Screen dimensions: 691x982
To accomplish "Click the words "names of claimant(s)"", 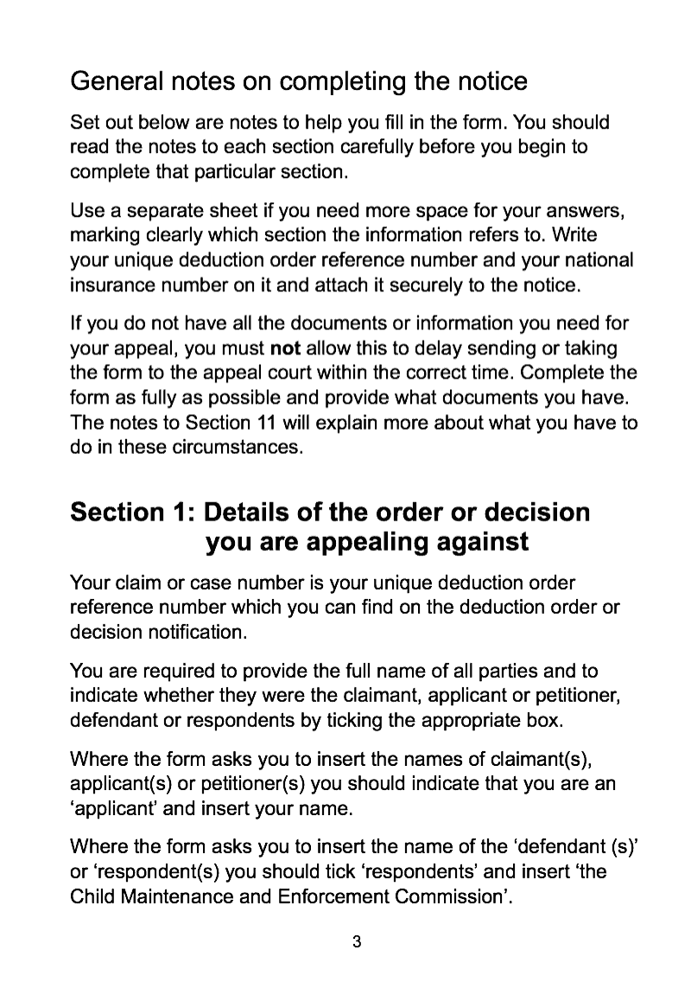I will [498, 760].
